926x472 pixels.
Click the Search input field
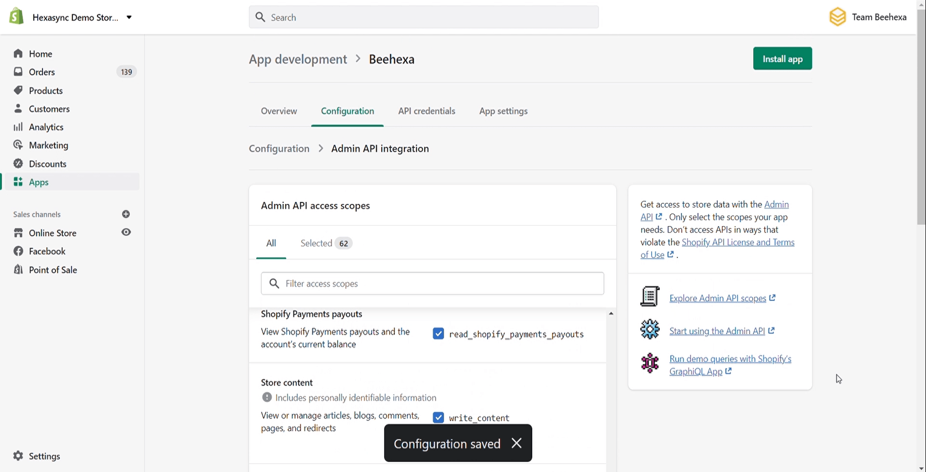tap(424, 17)
